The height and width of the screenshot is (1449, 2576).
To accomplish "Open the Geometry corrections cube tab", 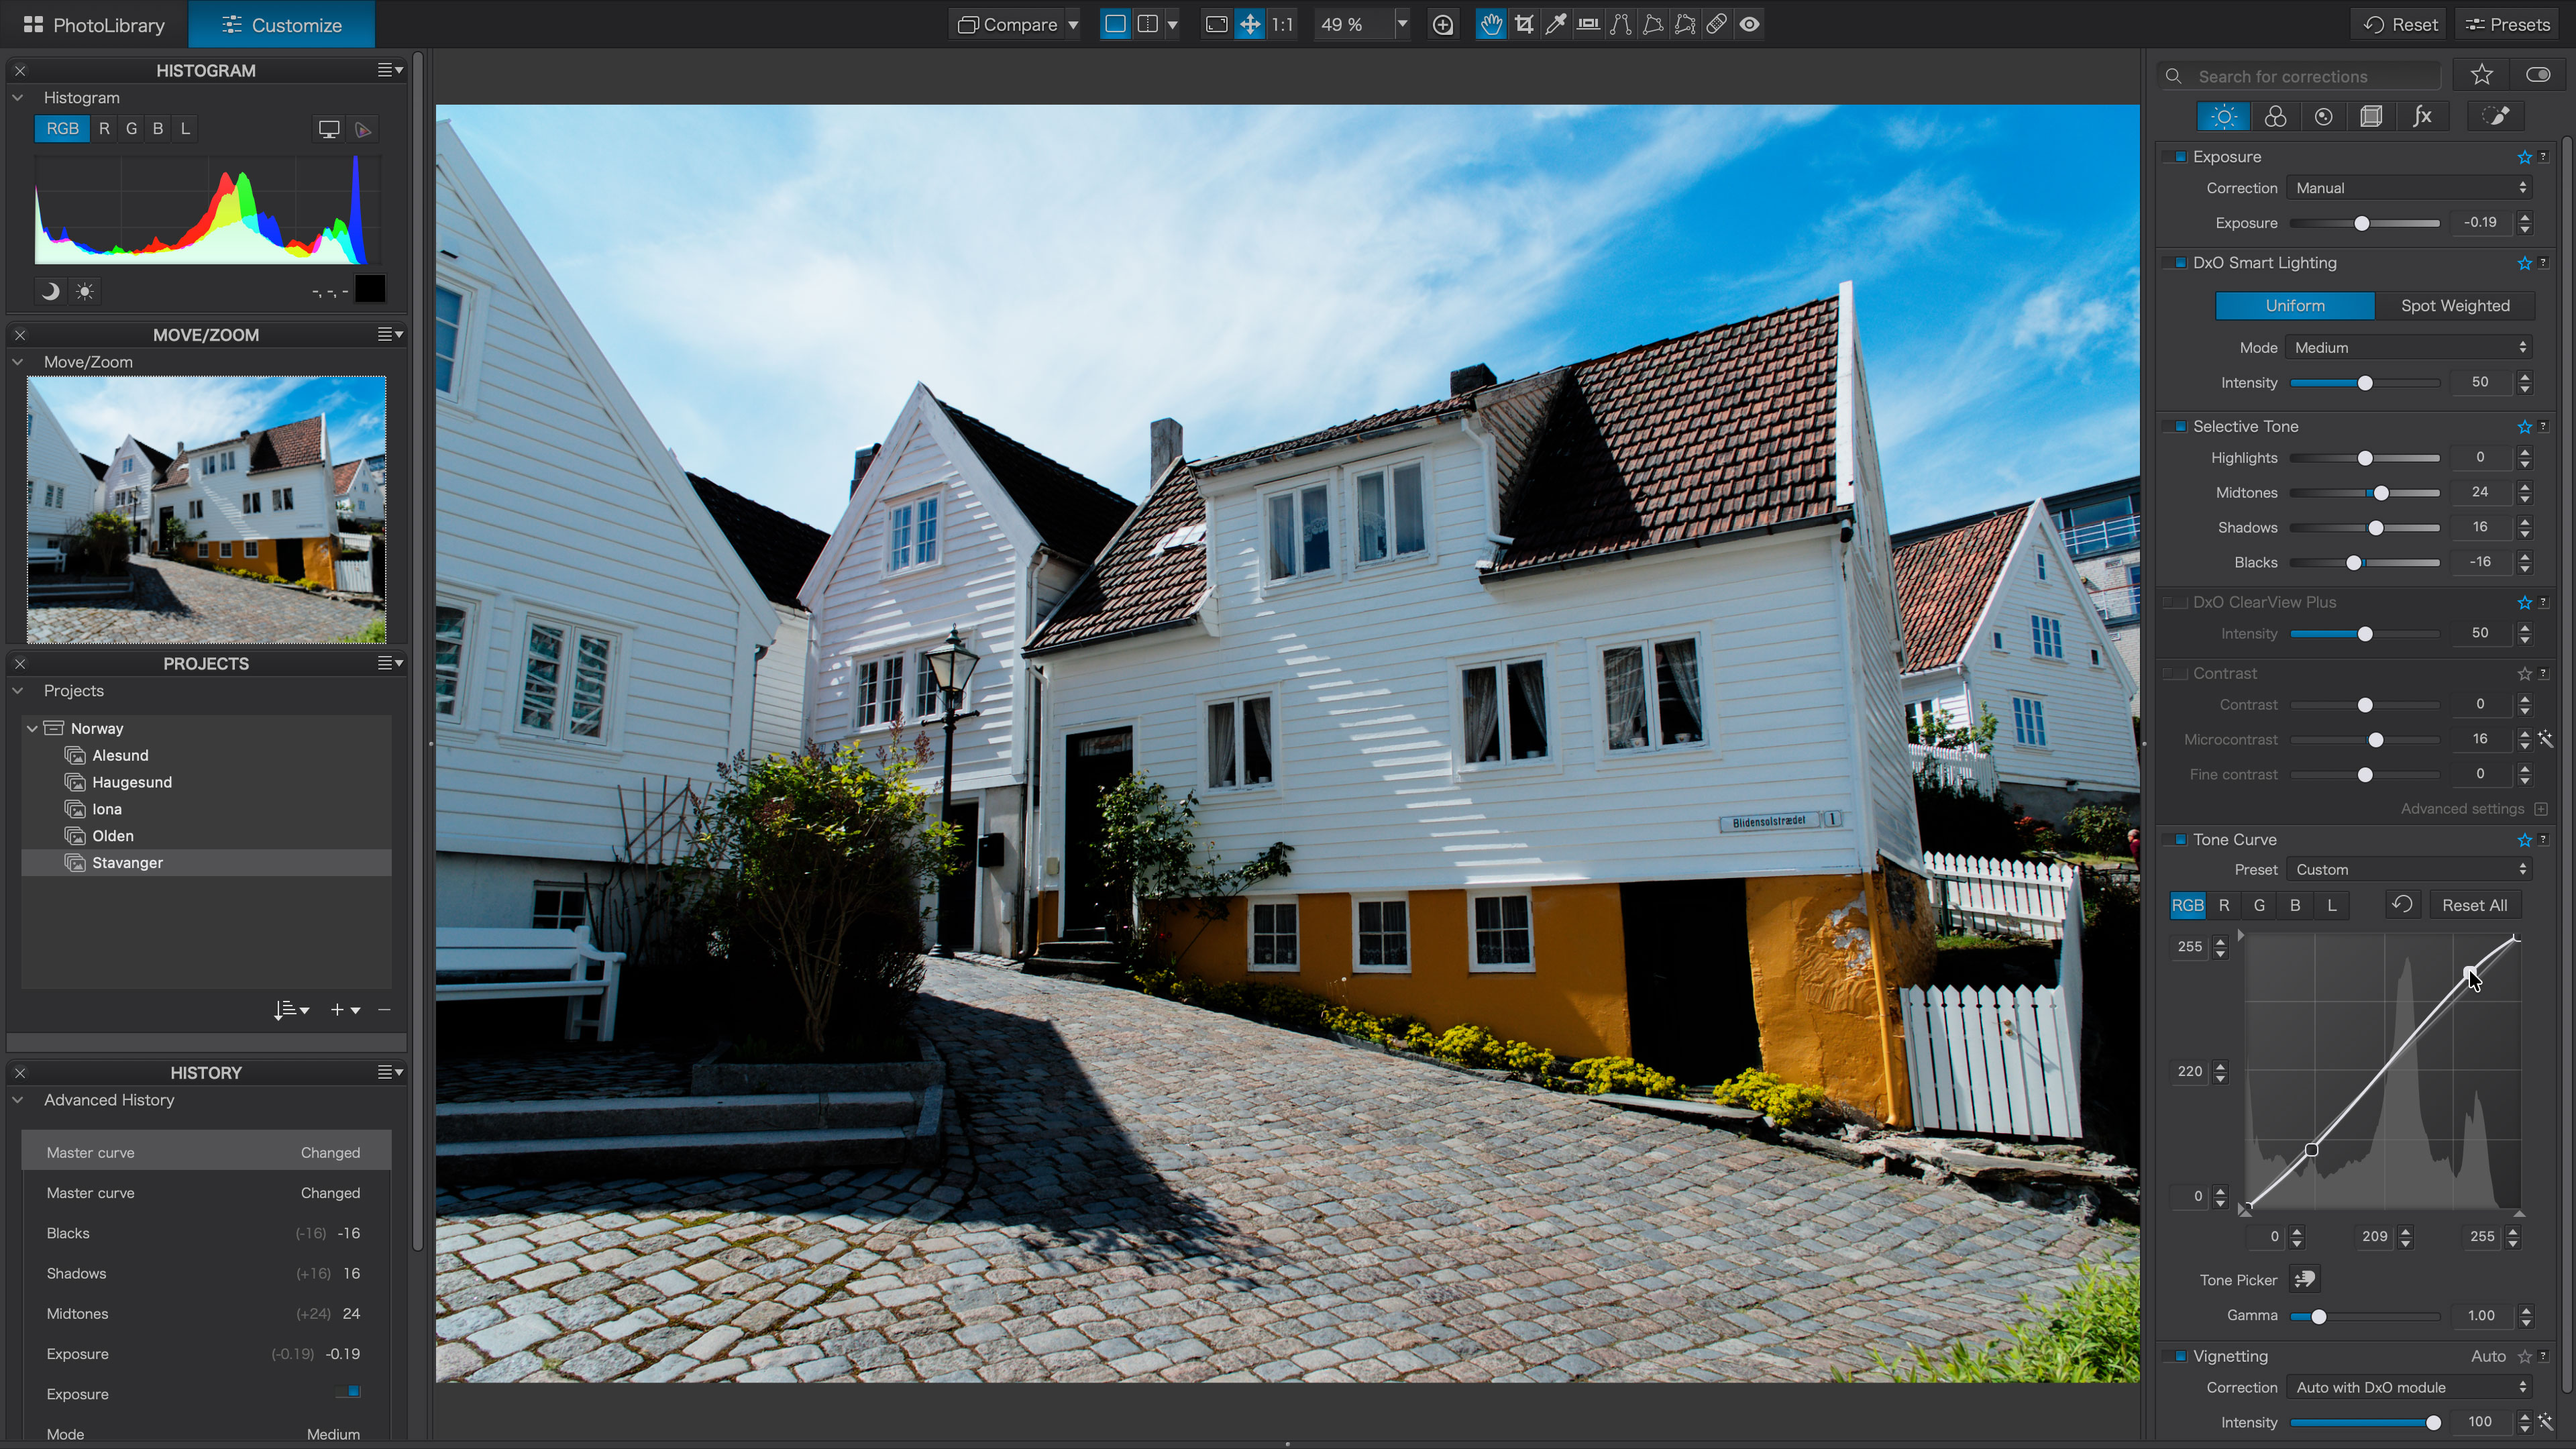I will click(x=2371, y=116).
